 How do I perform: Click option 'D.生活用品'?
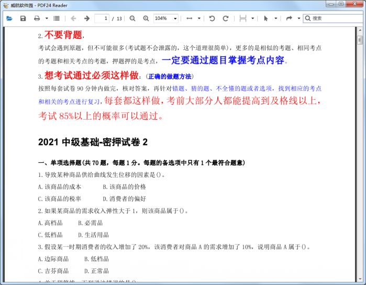click(x=93, y=235)
